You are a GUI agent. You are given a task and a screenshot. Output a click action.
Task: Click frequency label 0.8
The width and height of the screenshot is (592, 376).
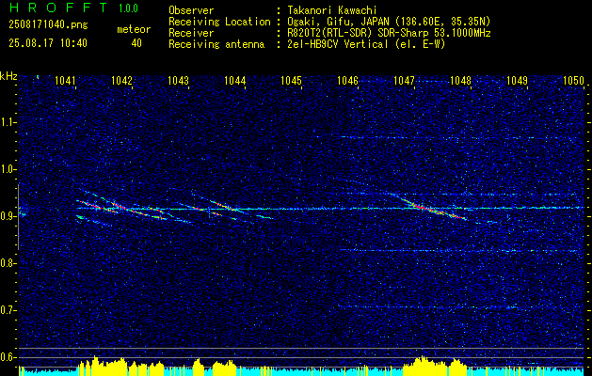pos(8,263)
